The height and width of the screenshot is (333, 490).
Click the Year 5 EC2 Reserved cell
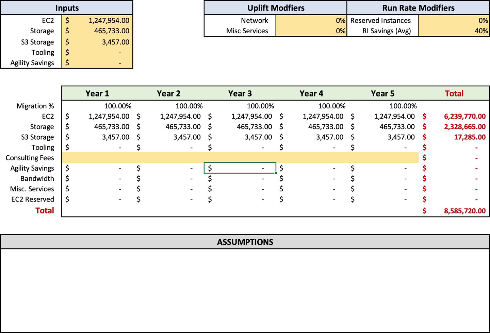(x=383, y=199)
